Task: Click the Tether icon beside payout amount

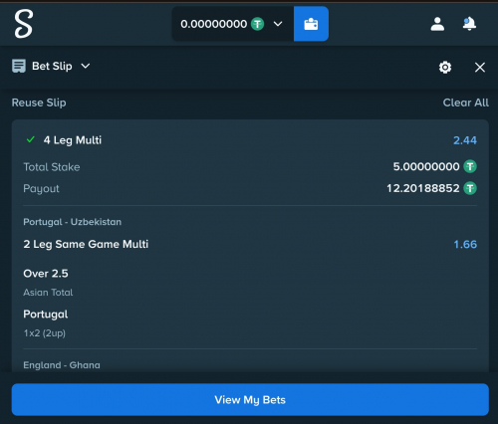Action: point(470,188)
